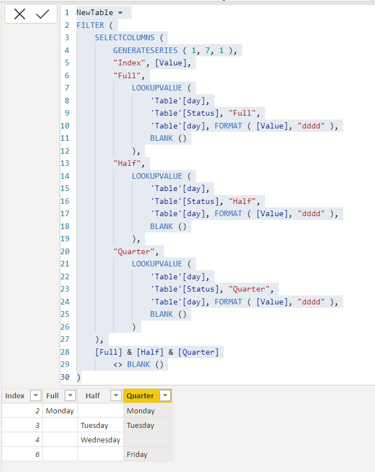The image size is (375, 472).
Task: Click BLANK () on line 25
Action: [x=169, y=314]
